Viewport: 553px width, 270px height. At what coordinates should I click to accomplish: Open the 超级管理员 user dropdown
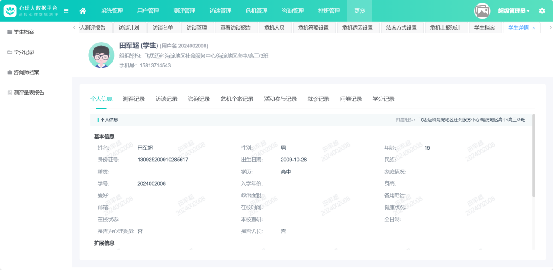coord(514,11)
